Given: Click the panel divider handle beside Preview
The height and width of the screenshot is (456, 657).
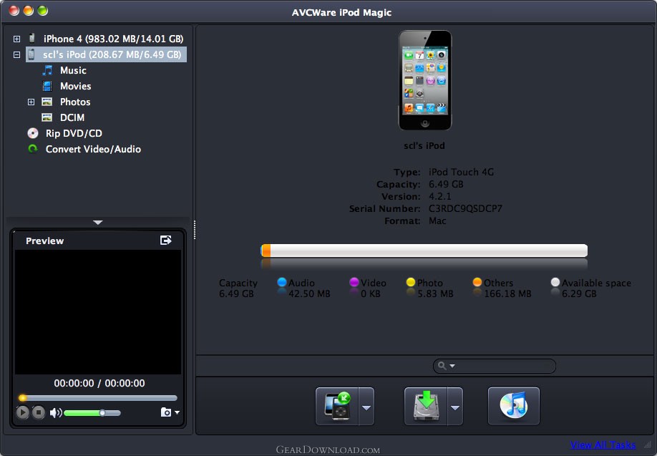Looking at the screenshot, I should [x=195, y=230].
